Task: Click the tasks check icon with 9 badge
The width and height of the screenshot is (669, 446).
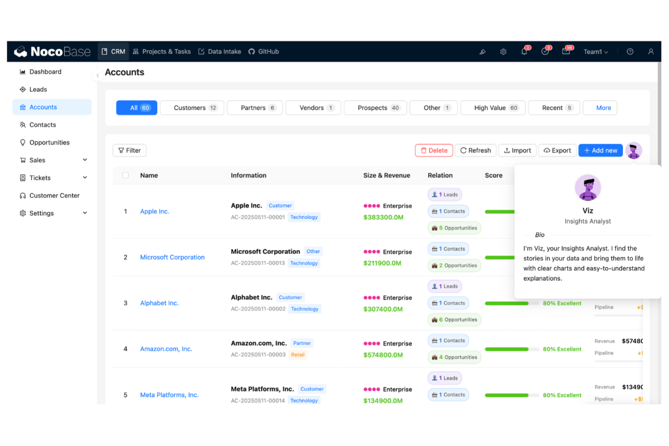Action: point(545,52)
